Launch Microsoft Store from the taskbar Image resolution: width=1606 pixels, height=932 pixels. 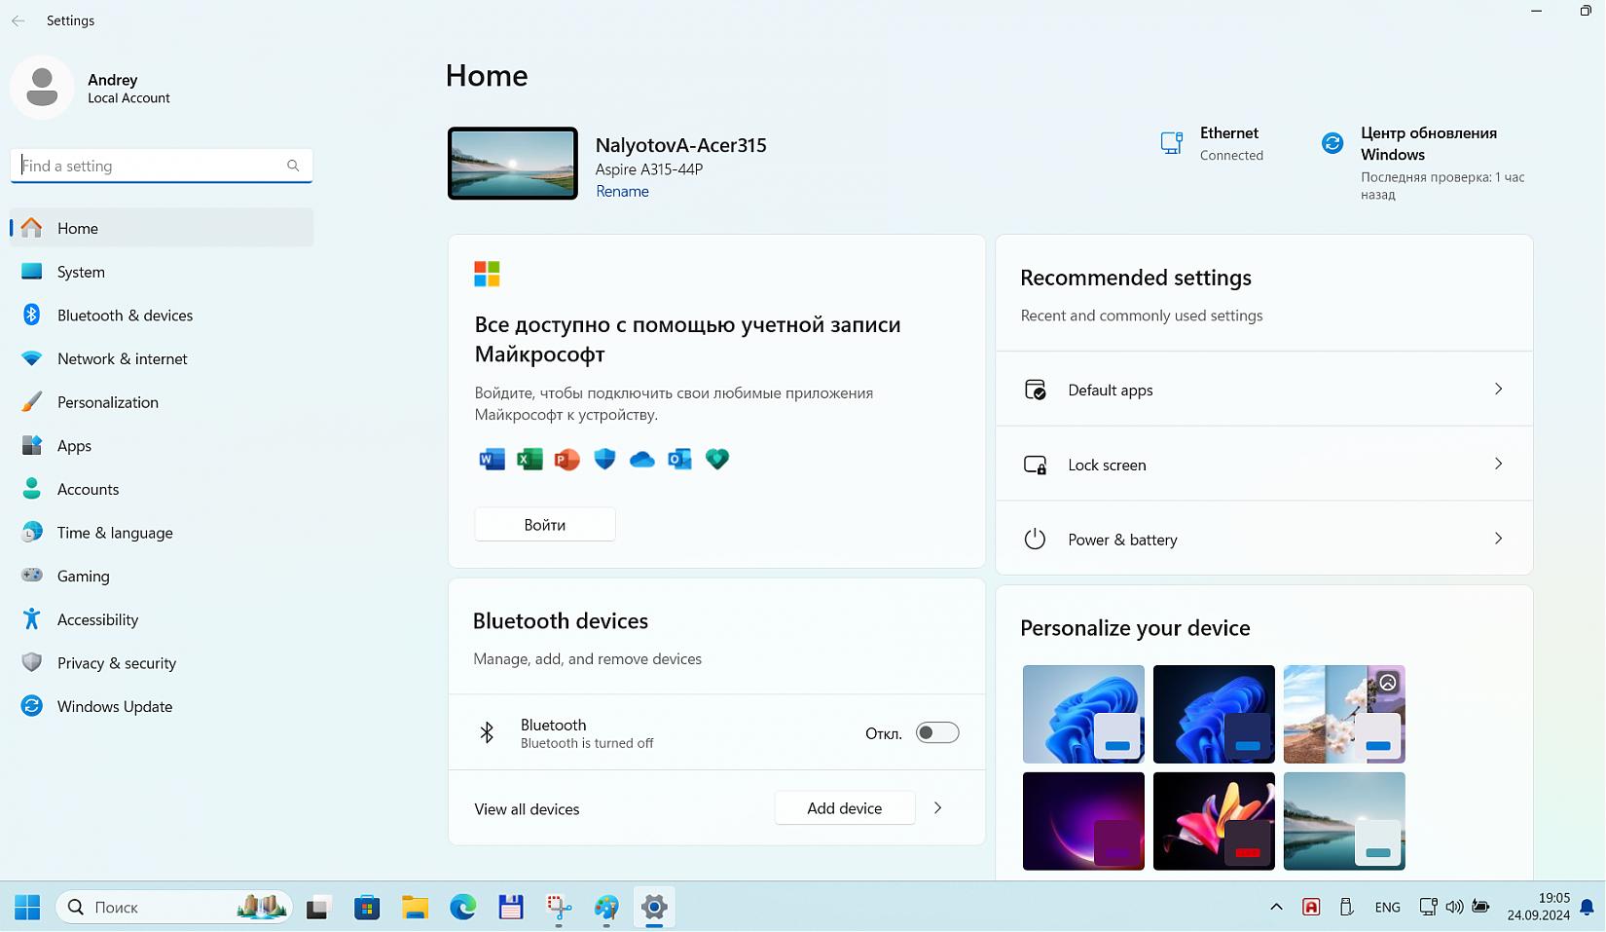tap(367, 908)
